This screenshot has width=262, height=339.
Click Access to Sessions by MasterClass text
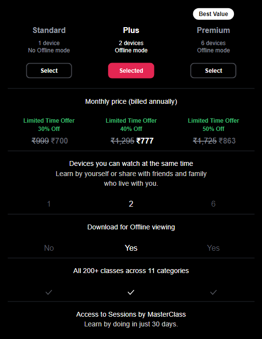point(131,314)
